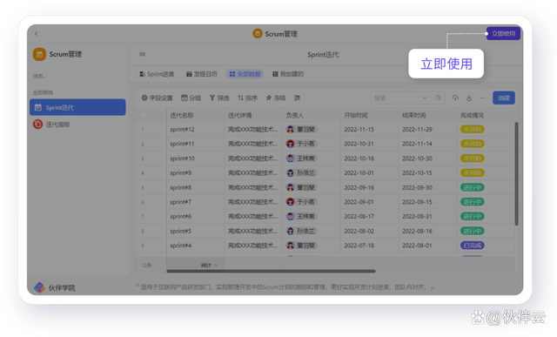The height and width of the screenshot is (337, 557).
Task: Click the vertical scrollbar of the table
Action: click(516, 173)
